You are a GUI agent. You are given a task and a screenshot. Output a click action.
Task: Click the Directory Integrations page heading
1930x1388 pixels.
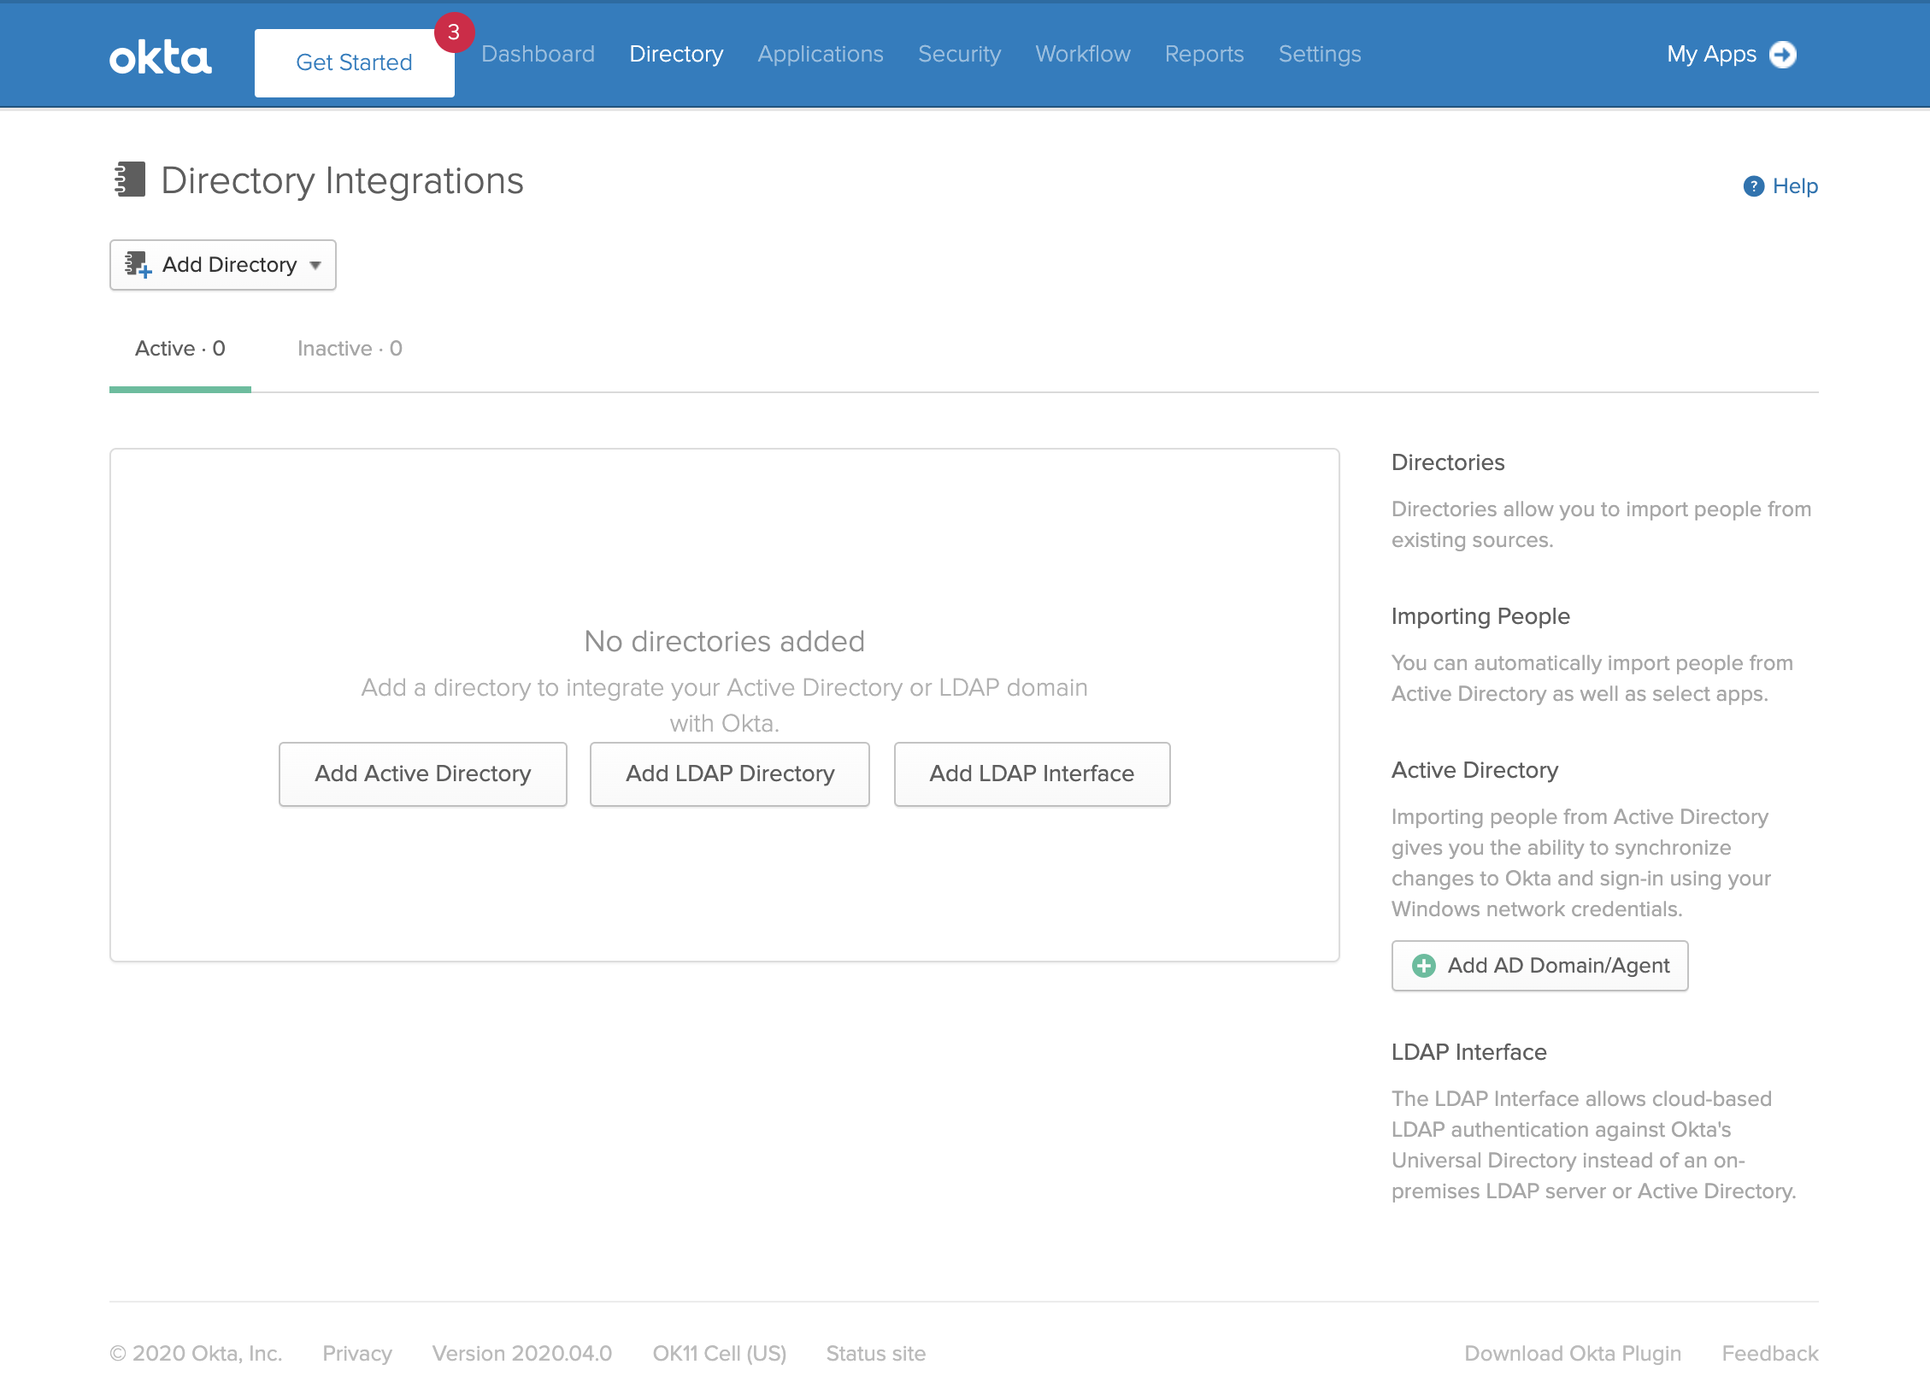tap(342, 180)
